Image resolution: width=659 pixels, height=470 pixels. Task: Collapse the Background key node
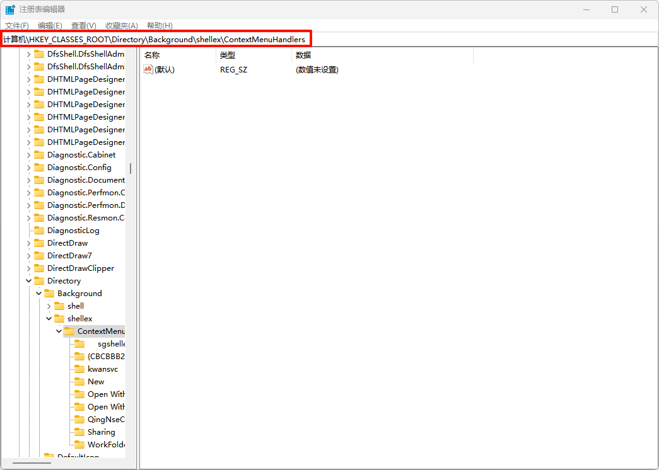(x=38, y=294)
